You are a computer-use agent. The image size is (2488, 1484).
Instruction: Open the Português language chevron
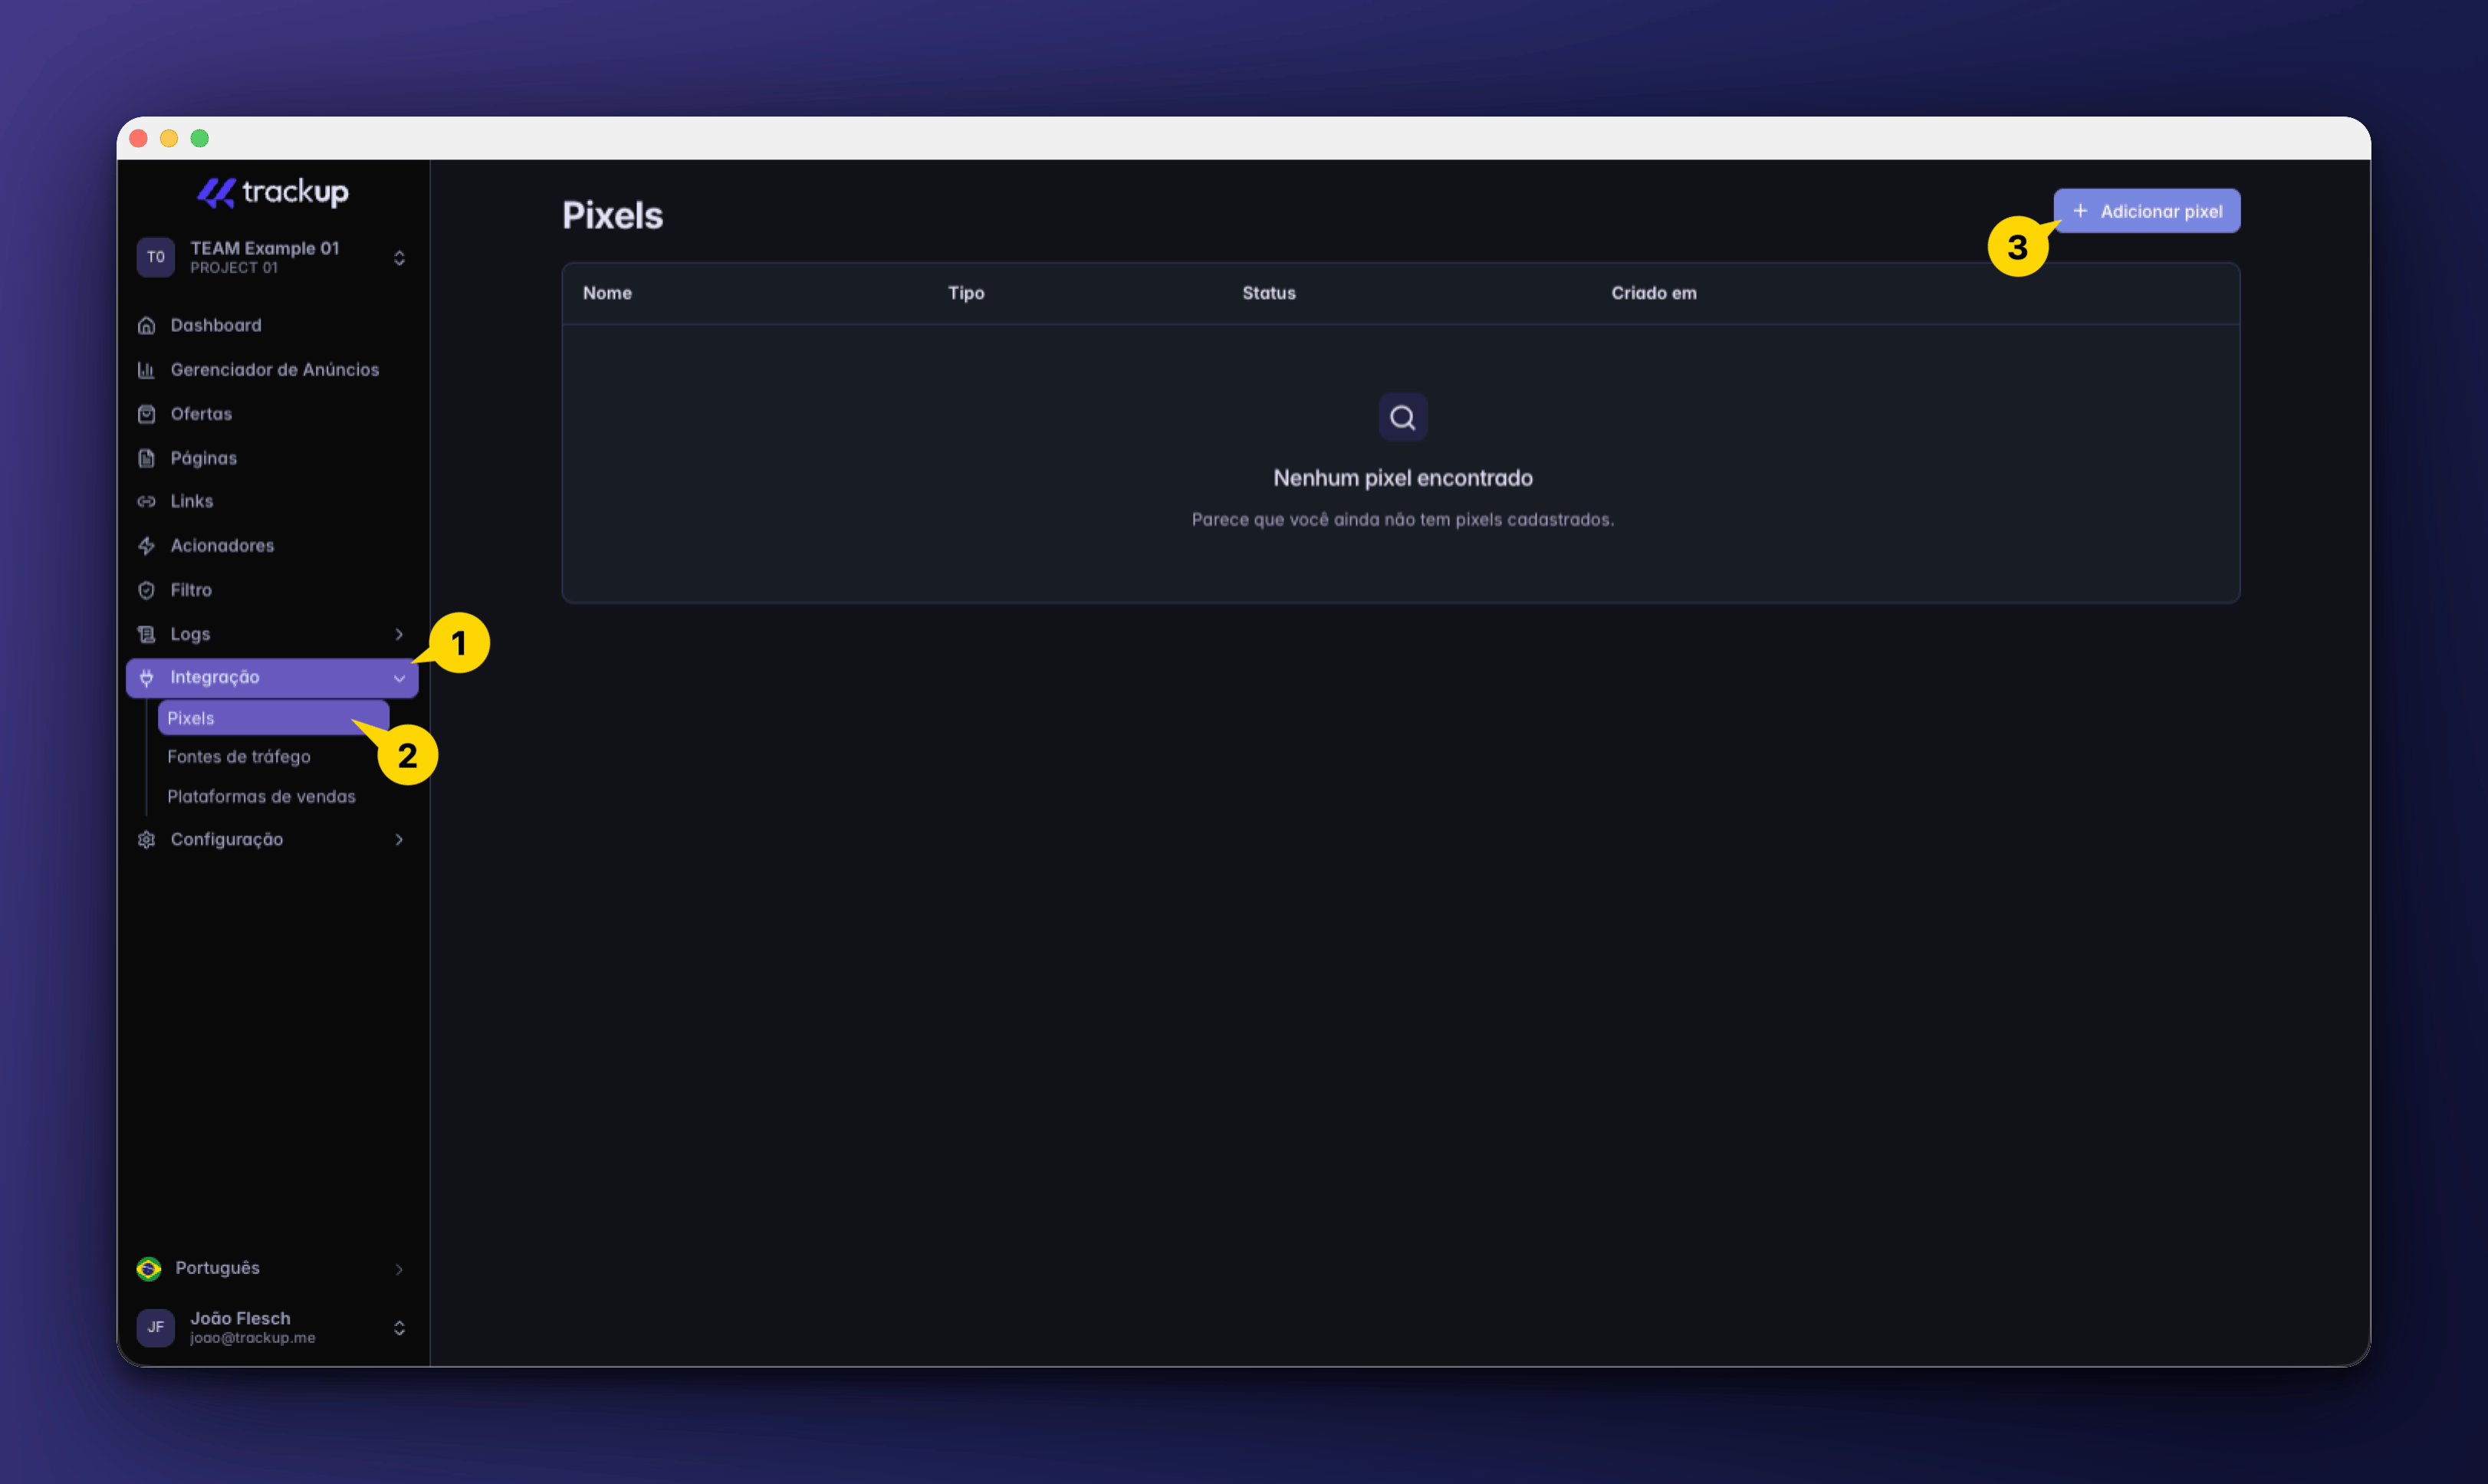(x=399, y=1269)
